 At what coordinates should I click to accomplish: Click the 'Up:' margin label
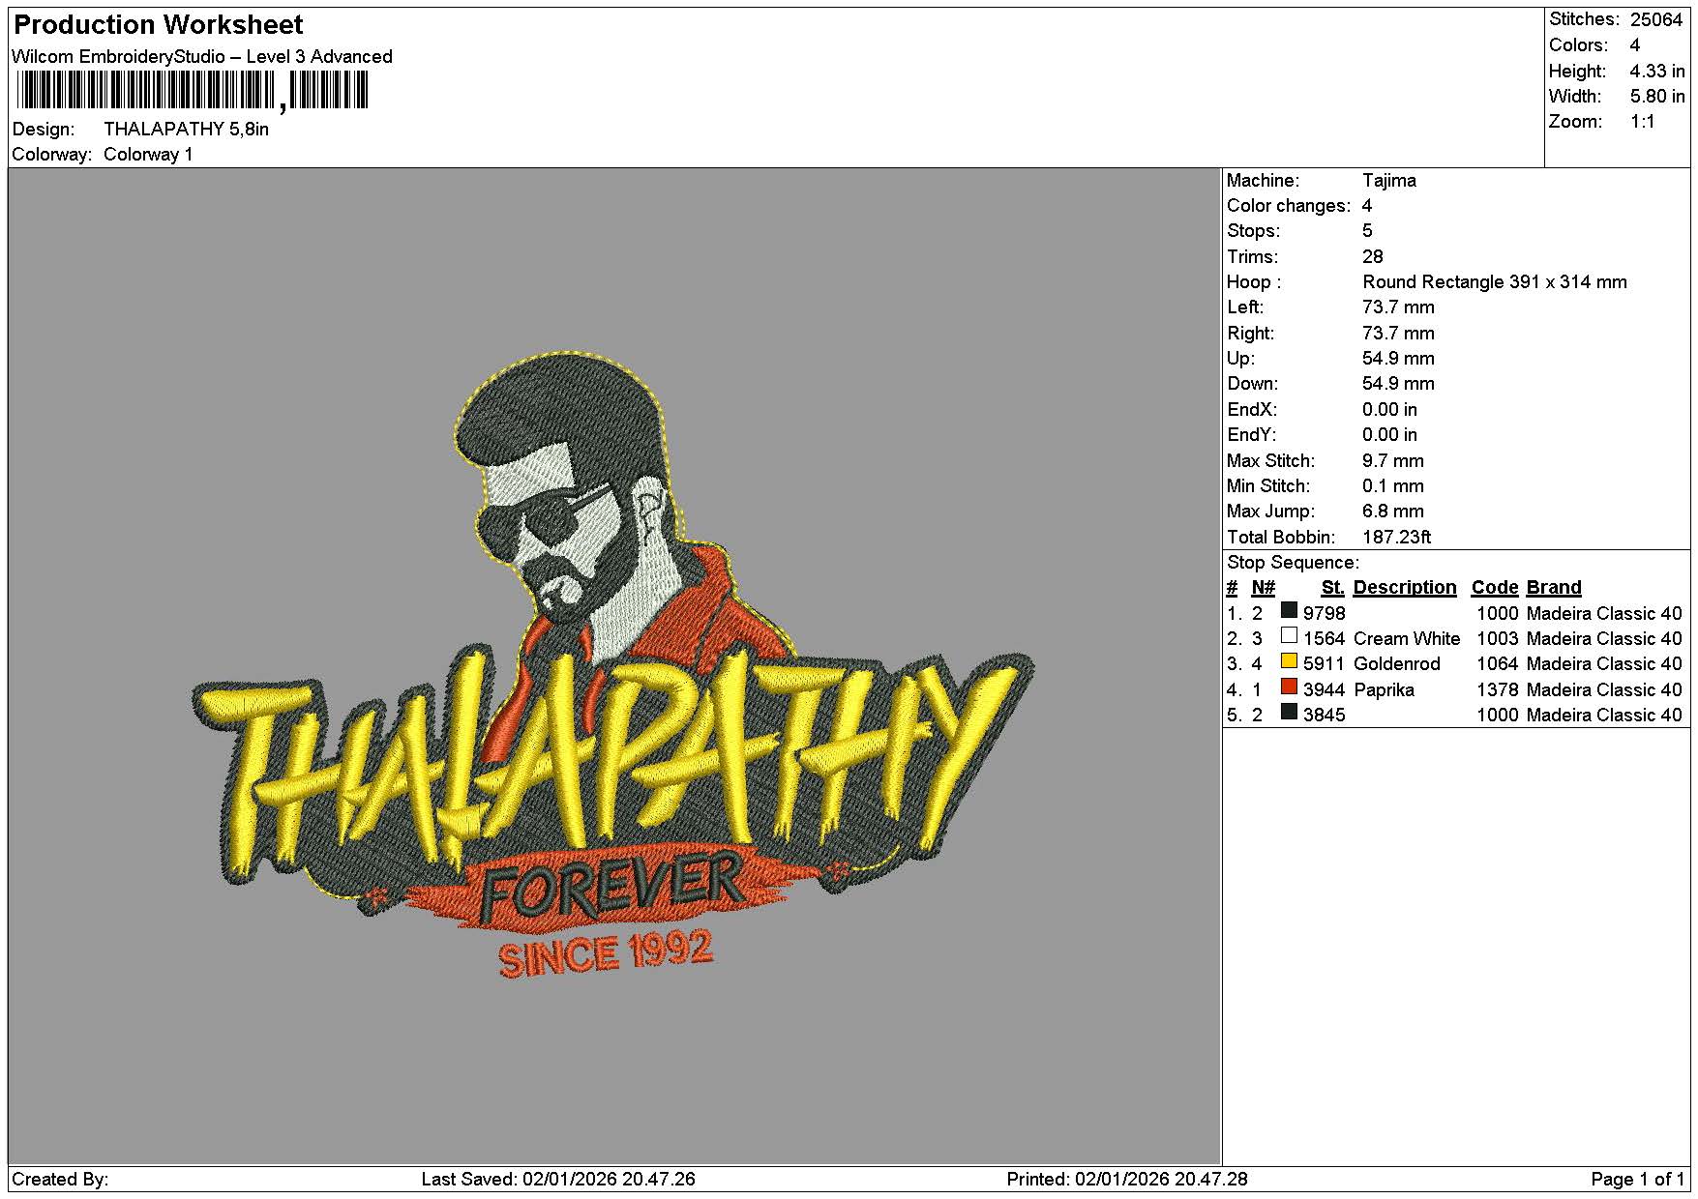click(1240, 359)
